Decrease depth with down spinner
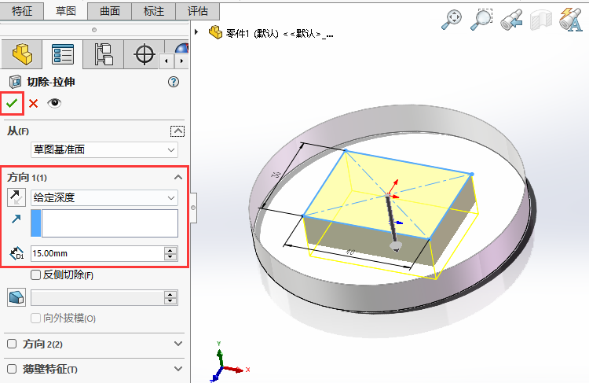This screenshot has height=383, width=589. click(170, 257)
